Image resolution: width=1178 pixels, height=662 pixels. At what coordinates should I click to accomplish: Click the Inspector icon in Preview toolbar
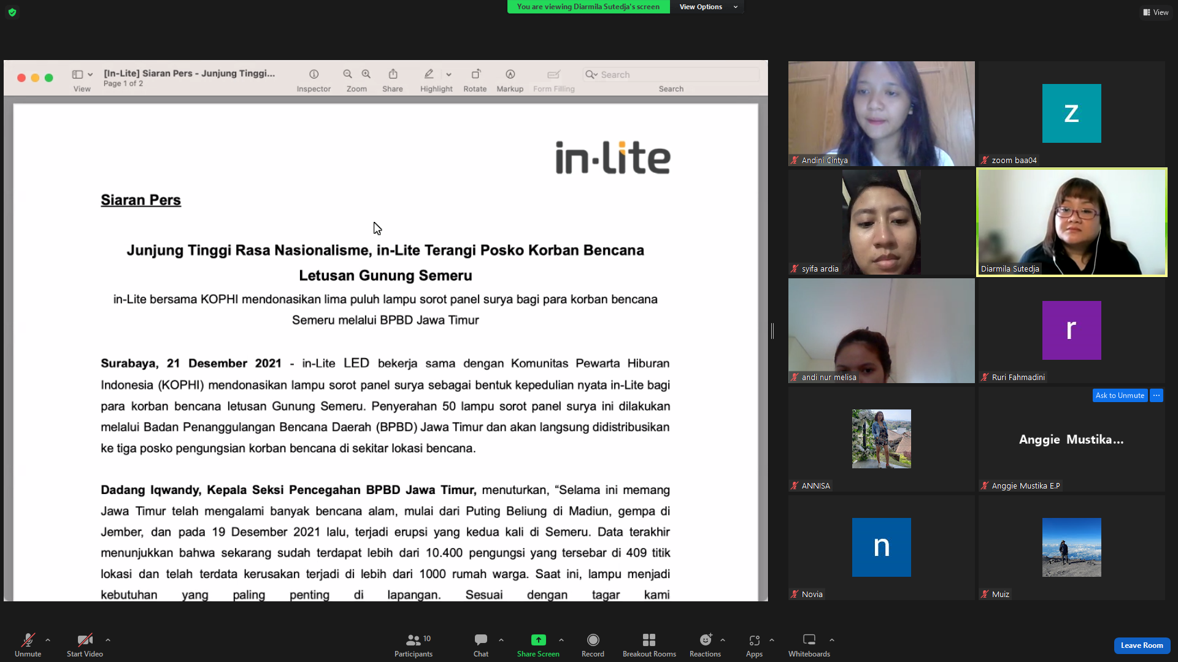pos(314,74)
